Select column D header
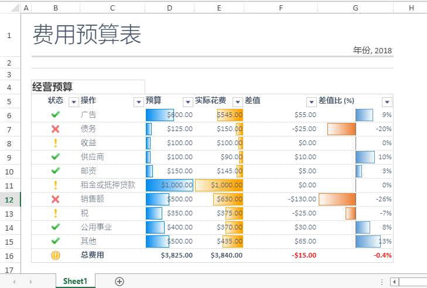This screenshot has width=427, height=288. click(x=169, y=8)
